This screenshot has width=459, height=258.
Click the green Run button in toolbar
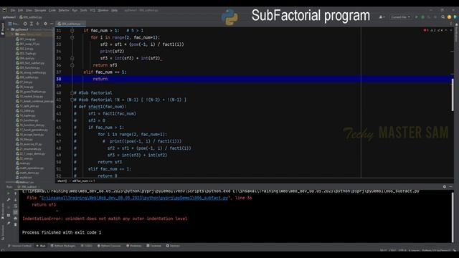(417, 17)
